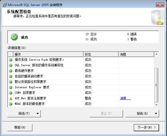
Task: Sort by the 消息 column header
Action: [136, 54]
